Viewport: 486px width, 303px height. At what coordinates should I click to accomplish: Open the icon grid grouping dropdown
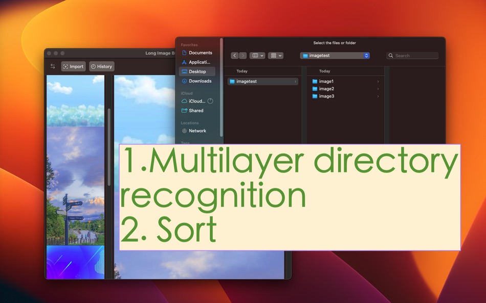click(276, 56)
